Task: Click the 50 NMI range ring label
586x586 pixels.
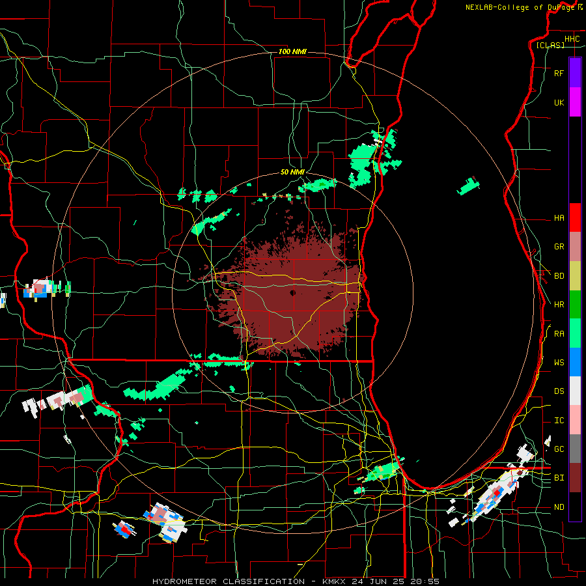Action: pyautogui.click(x=292, y=173)
